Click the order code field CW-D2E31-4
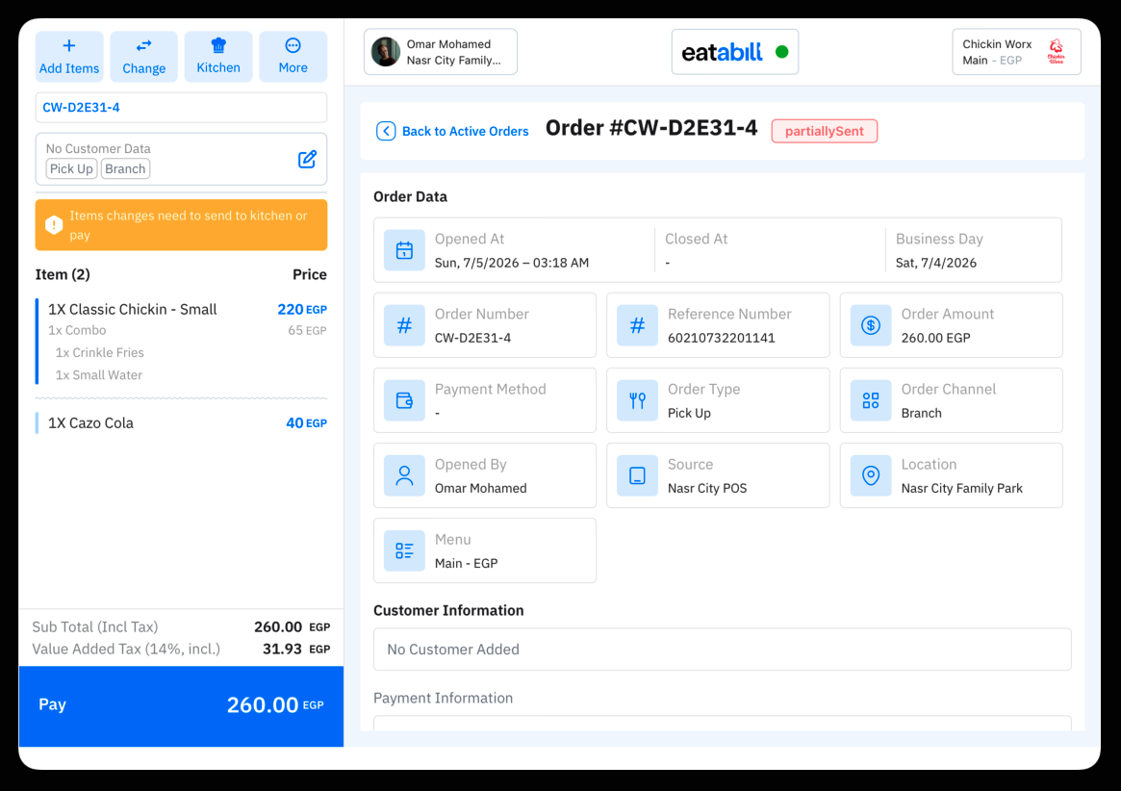 click(182, 107)
